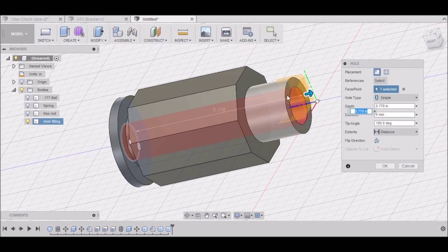Click the 1 selected Face/Point button
The width and height of the screenshot is (448, 252).
point(386,89)
